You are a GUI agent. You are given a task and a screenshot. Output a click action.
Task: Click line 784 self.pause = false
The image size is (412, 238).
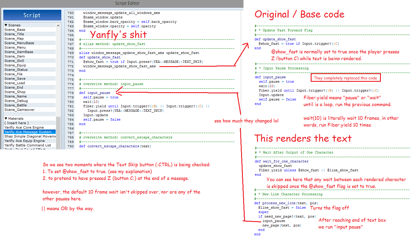102,120
